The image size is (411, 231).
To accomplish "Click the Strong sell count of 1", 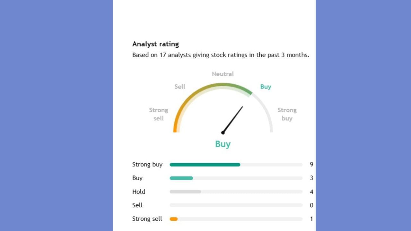I will tap(311, 219).
